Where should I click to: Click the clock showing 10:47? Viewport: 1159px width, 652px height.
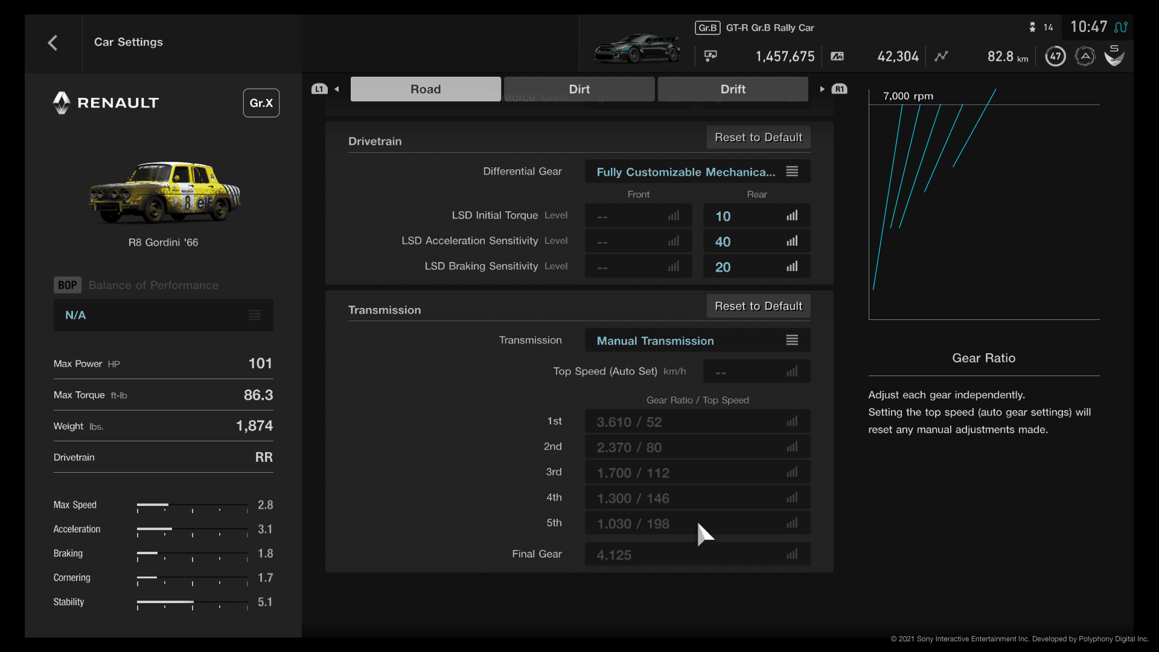(x=1089, y=27)
